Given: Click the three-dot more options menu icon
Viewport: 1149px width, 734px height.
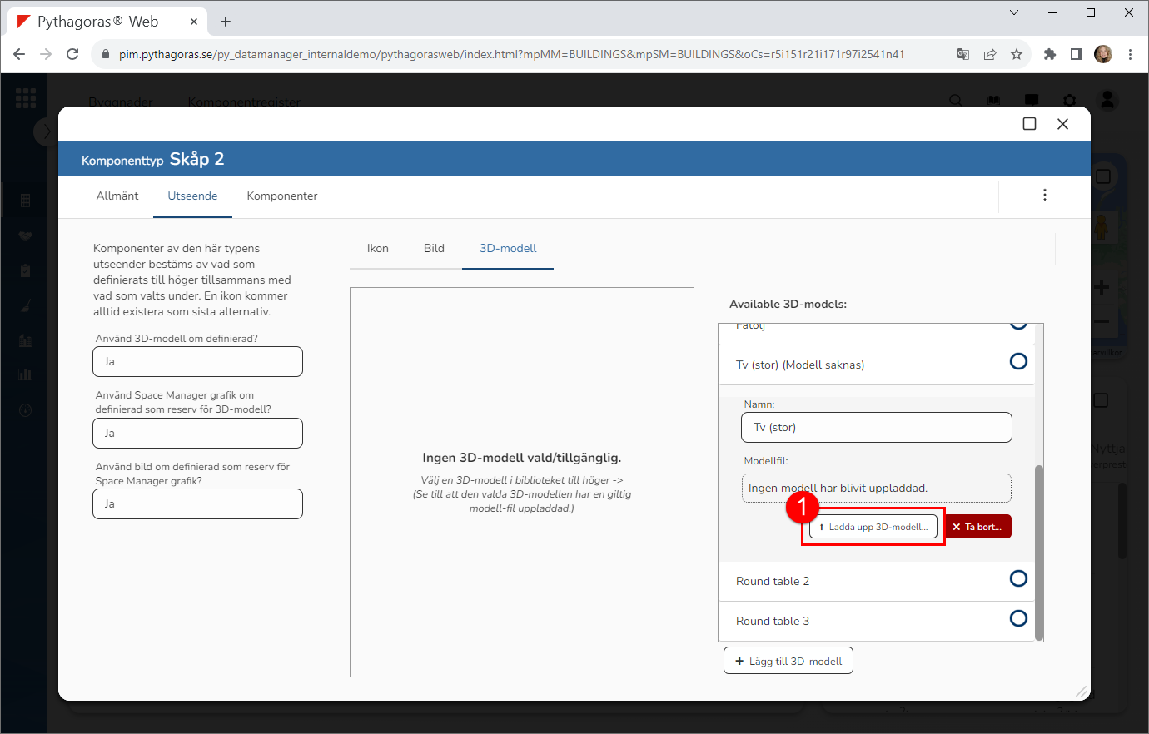Looking at the screenshot, I should pyautogui.click(x=1044, y=195).
